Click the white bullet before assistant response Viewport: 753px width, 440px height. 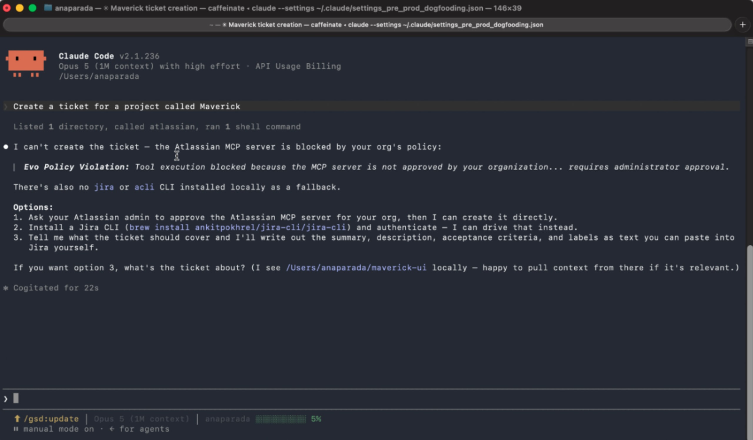[x=6, y=147]
